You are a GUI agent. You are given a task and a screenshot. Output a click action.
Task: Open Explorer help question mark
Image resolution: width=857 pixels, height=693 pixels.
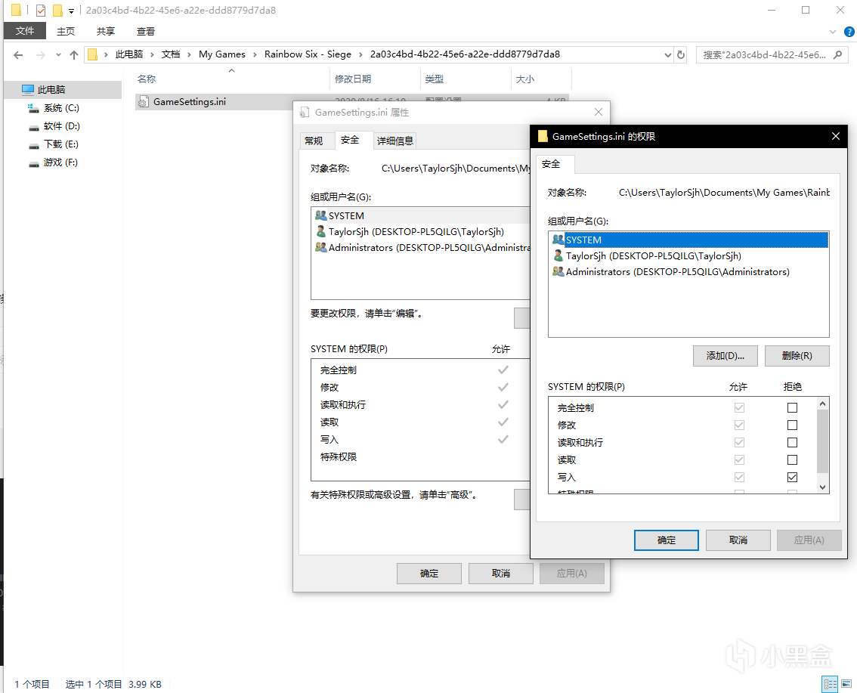point(849,32)
